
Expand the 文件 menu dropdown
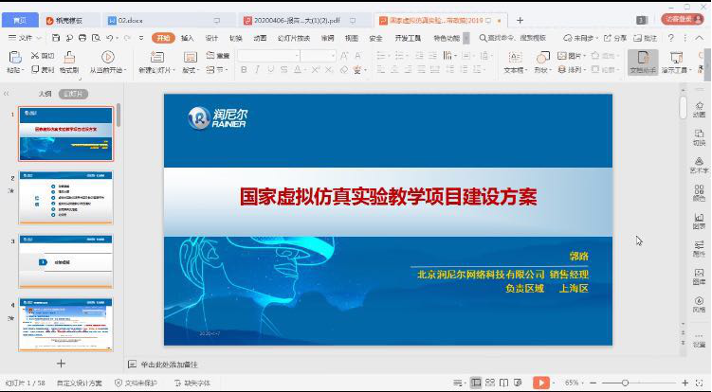[x=26, y=38]
